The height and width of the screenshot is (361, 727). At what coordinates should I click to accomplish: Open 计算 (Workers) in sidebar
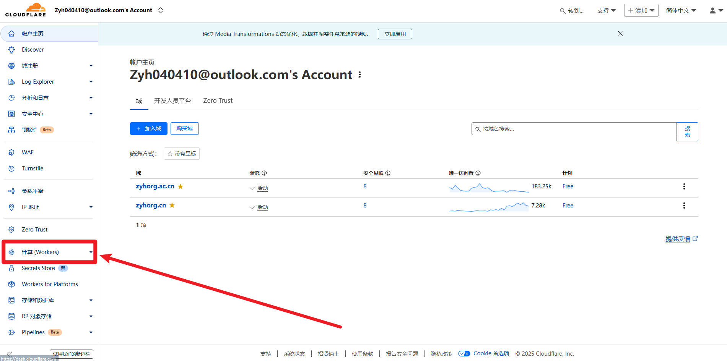pos(49,252)
